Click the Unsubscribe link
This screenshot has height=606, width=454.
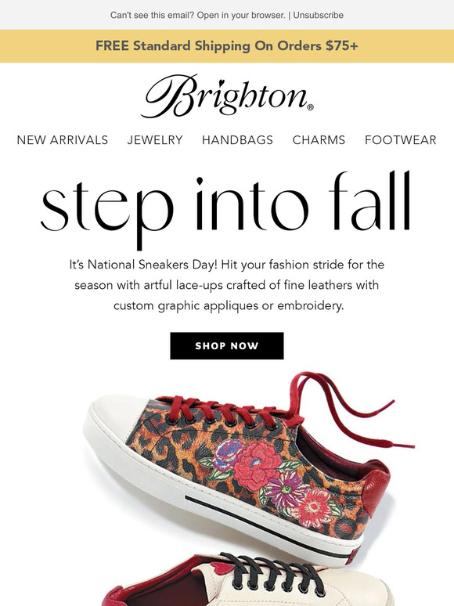pos(318,15)
